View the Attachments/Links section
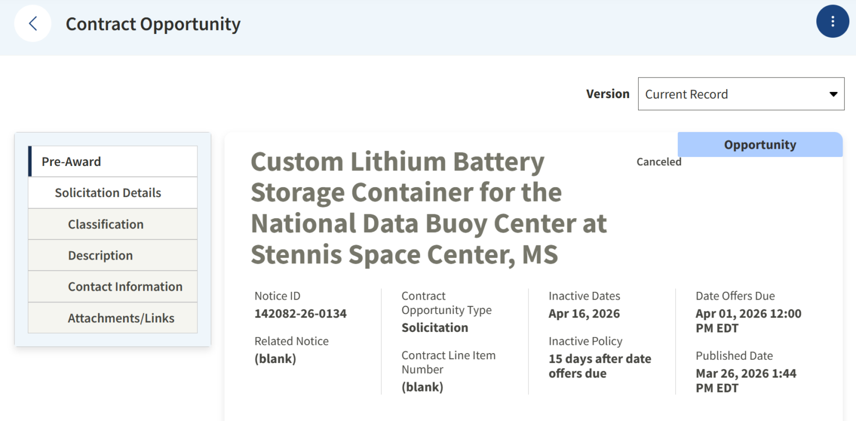Screen dimensions: 856x421 121,317
